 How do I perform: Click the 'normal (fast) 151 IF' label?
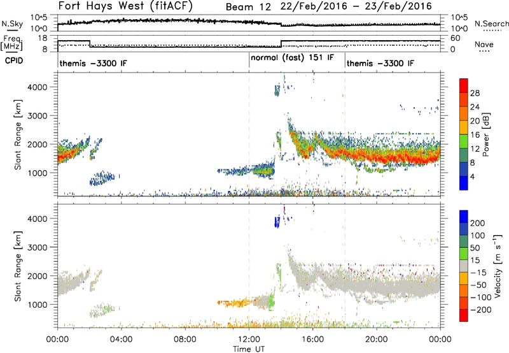(x=292, y=57)
